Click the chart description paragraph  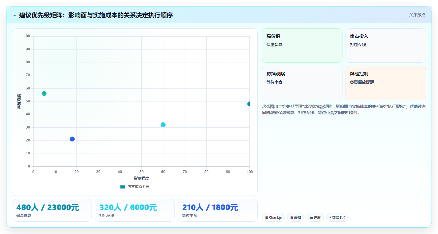[344, 109]
